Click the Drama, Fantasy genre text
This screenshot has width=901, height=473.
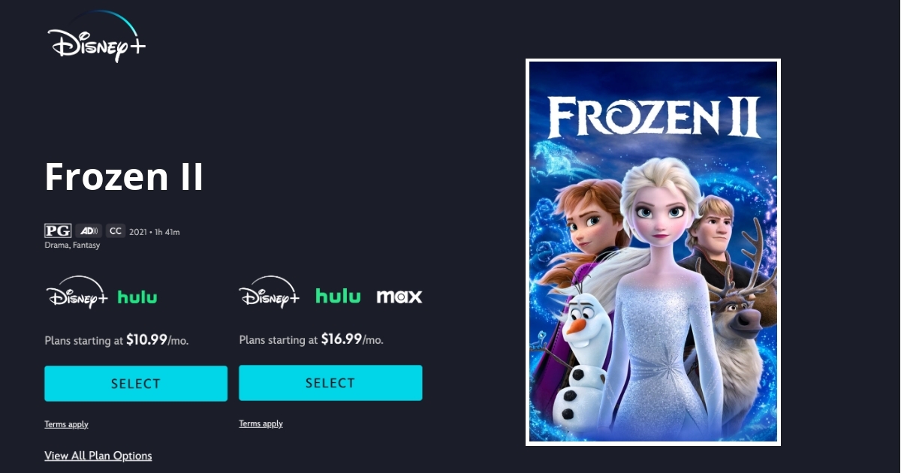click(x=72, y=246)
